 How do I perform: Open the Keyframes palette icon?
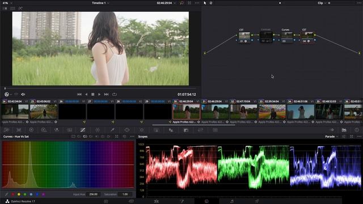coord(332,130)
